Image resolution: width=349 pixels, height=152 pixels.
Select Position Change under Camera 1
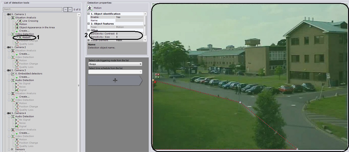tap(29, 41)
